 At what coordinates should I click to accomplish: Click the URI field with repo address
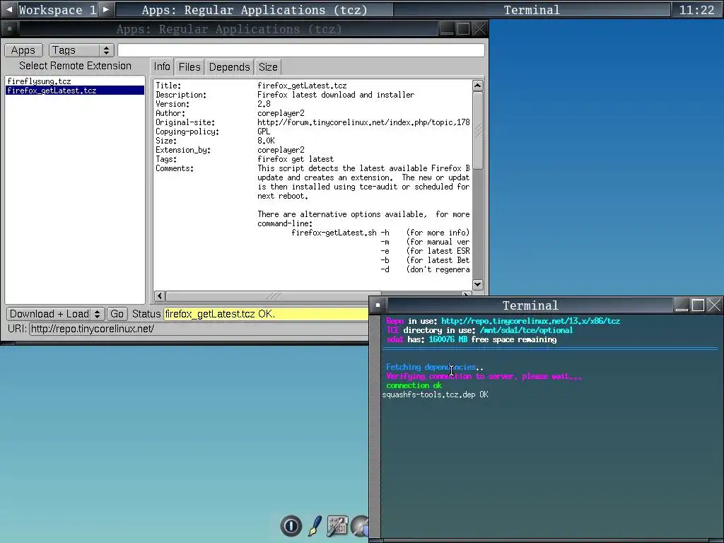[199, 329]
